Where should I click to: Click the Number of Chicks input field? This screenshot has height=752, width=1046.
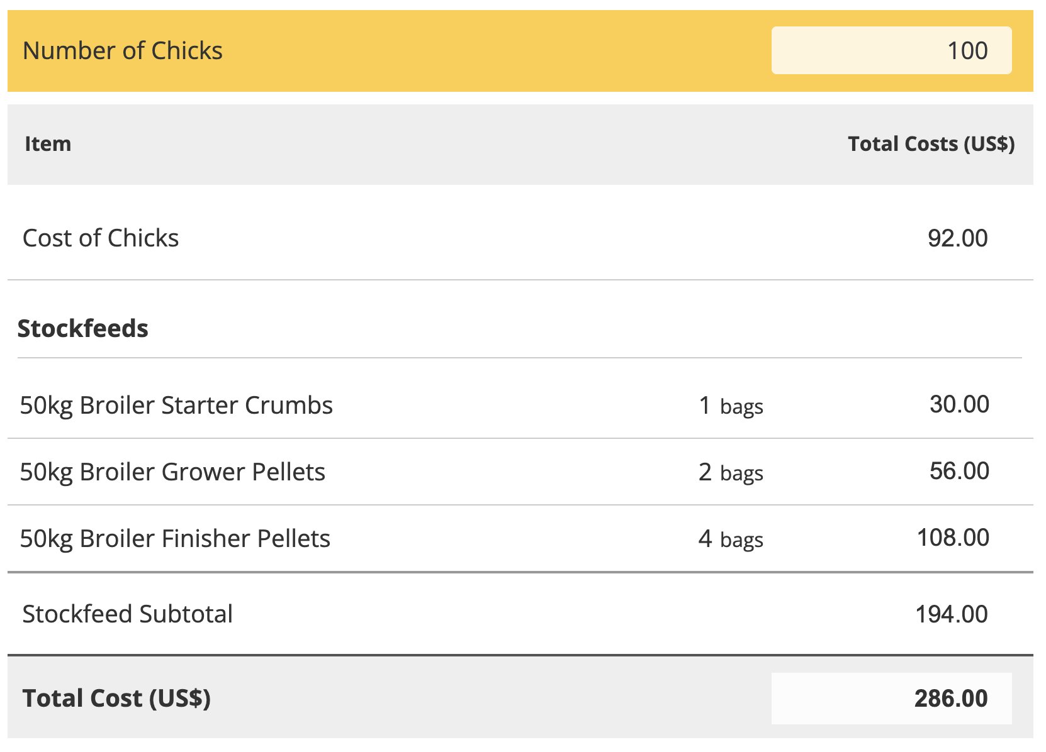coord(891,50)
